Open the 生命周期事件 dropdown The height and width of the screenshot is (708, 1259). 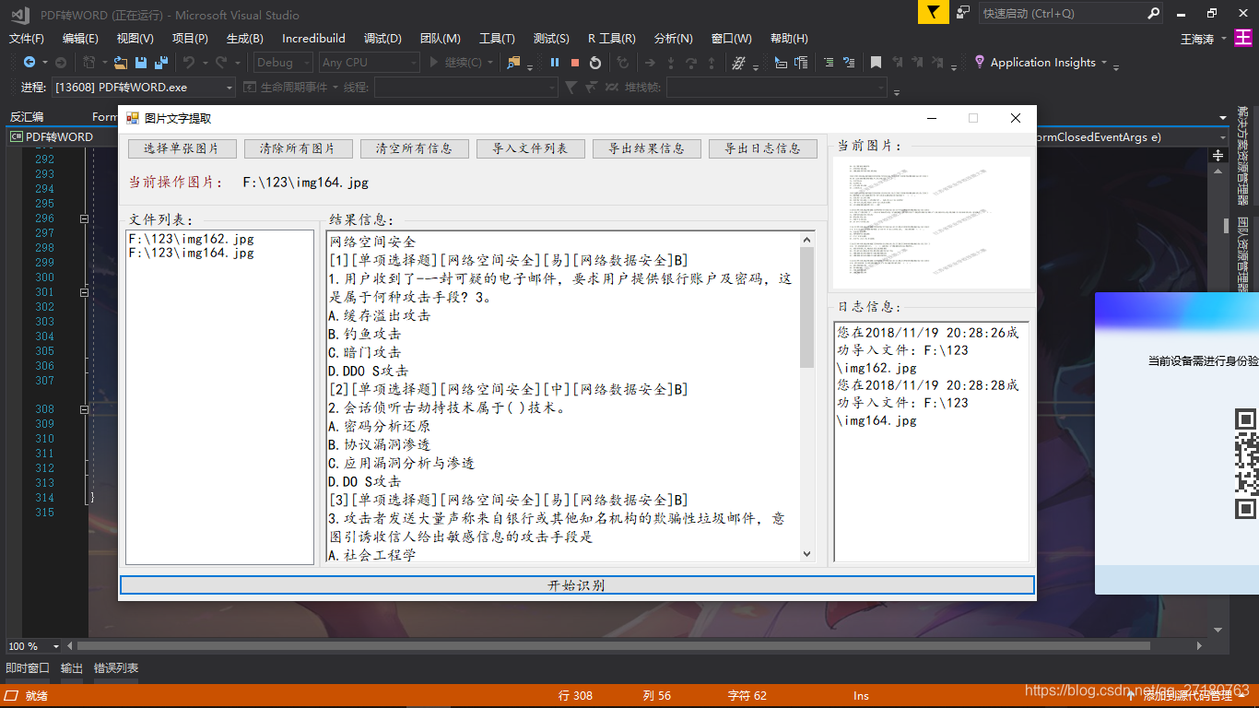293,87
